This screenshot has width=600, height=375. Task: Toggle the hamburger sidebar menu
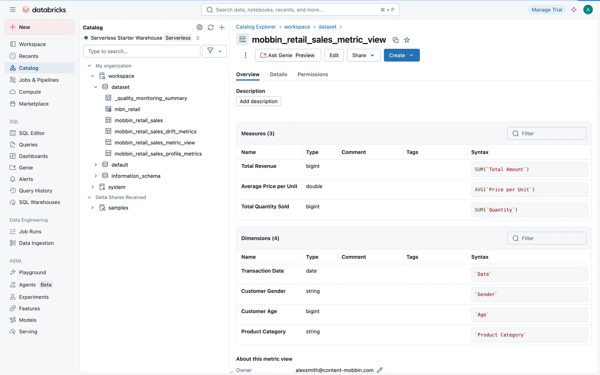[12, 10]
